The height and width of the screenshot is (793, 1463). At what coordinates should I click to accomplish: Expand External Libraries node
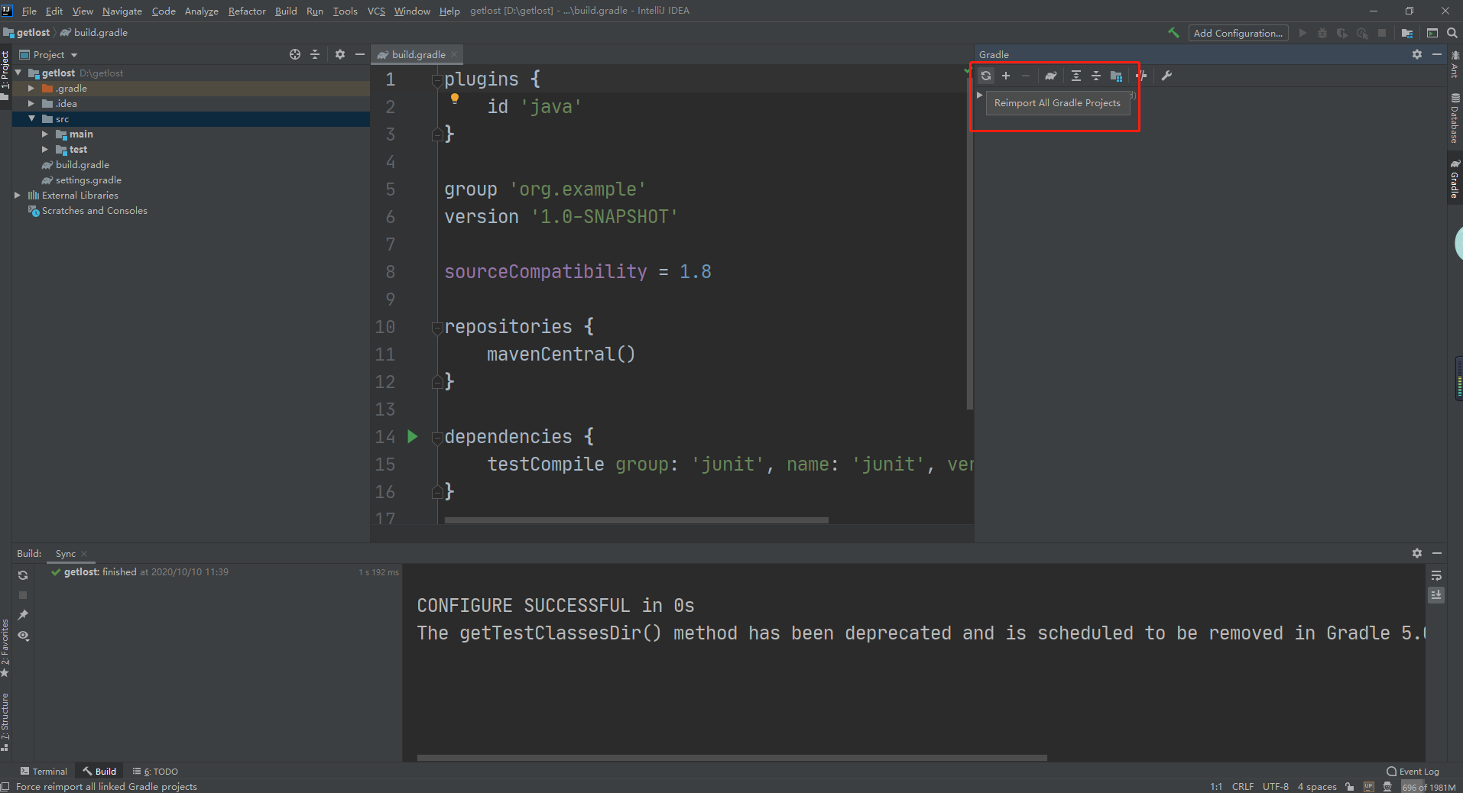(18, 195)
